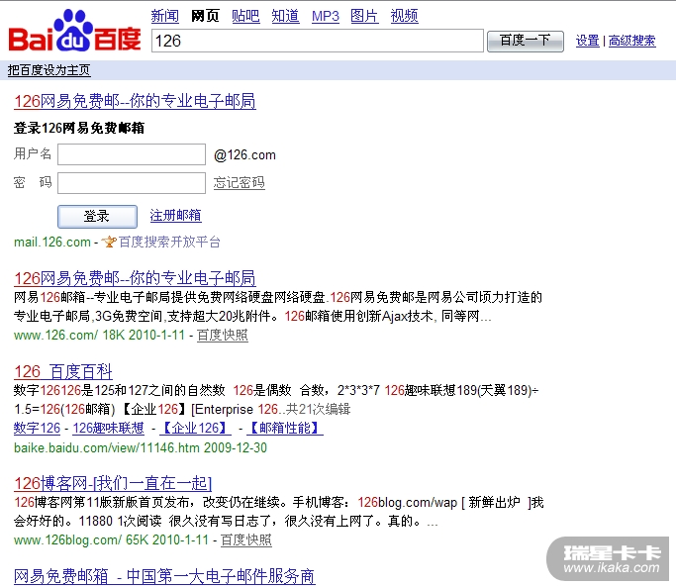Switch to the 贴吧 tab
This screenshot has height=587, width=676.
pyautogui.click(x=245, y=16)
